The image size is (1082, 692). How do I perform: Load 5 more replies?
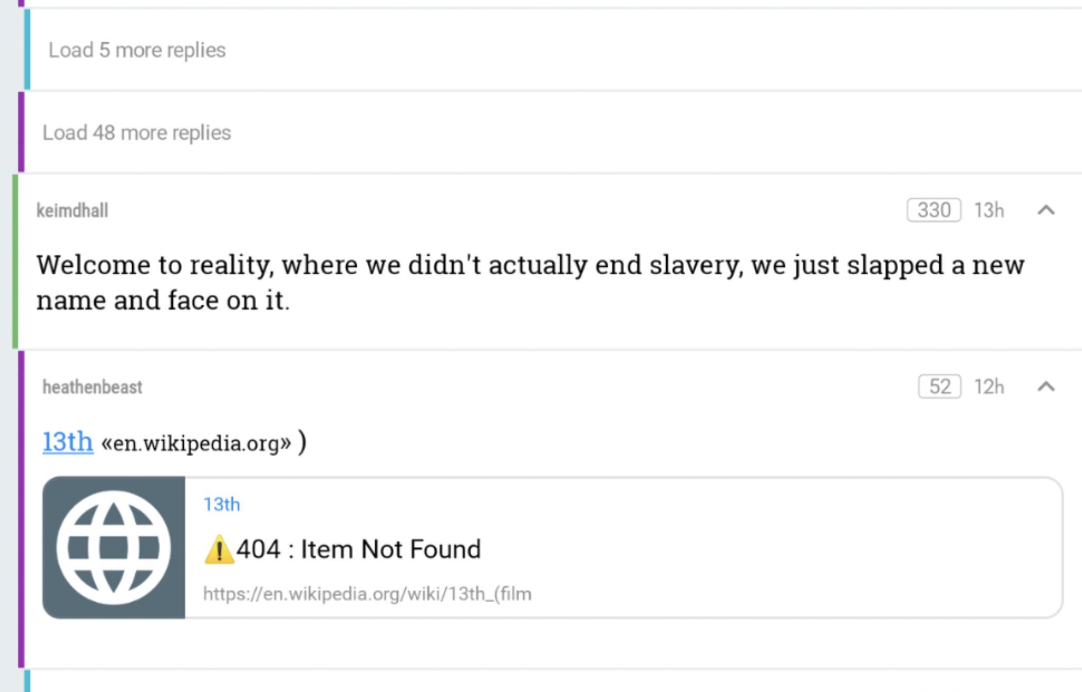click(136, 49)
